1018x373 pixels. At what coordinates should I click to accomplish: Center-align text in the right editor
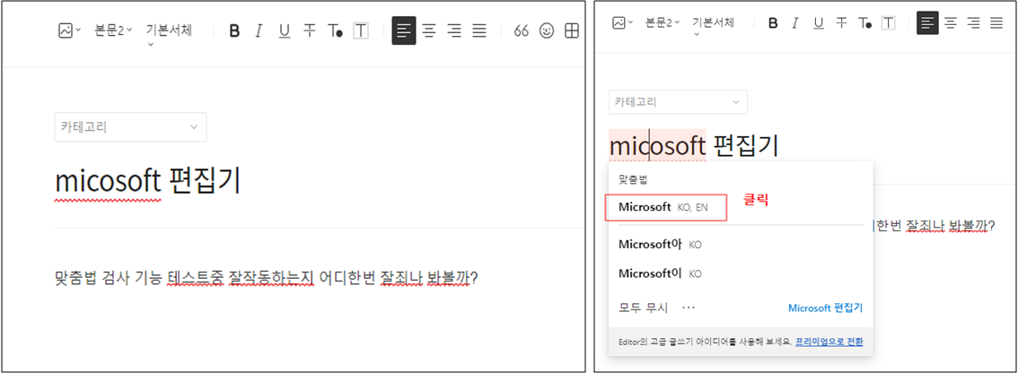[x=951, y=23]
